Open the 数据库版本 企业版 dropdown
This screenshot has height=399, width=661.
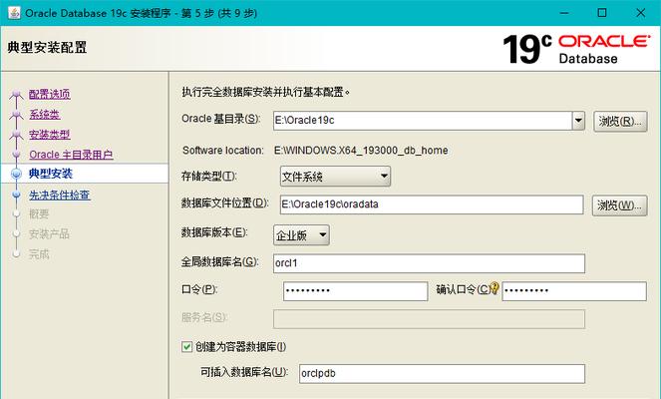301,235
